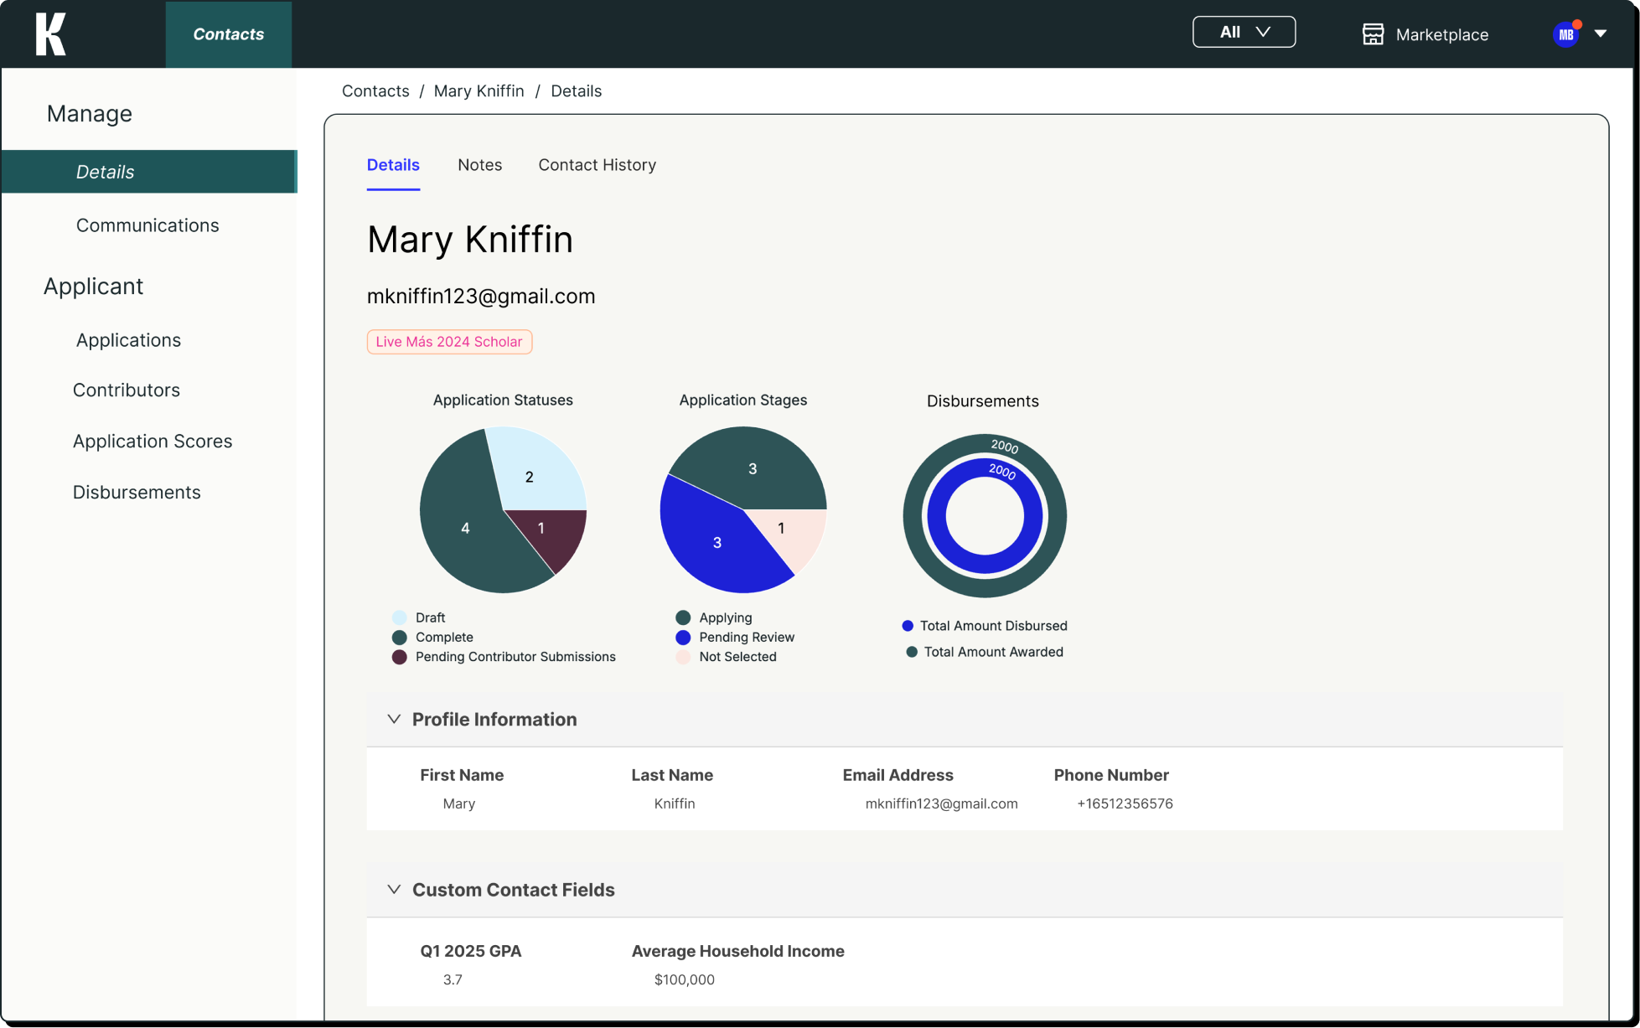Click the Applying legend dot

pyautogui.click(x=683, y=617)
